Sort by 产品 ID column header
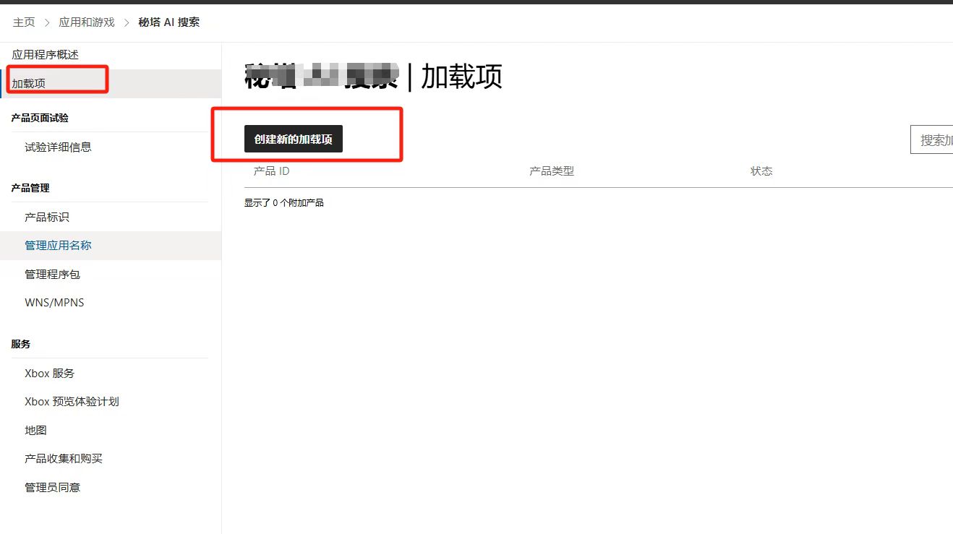Image resolution: width=953 pixels, height=534 pixels. tap(271, 171)
